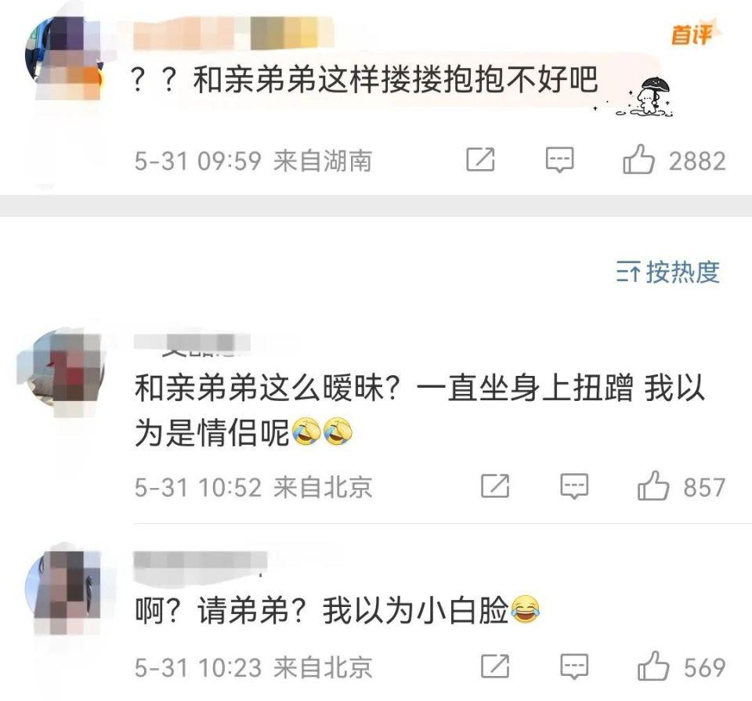752x701 pixels.
Task: Reply to the 10:23 Beijing comment
Action: coord(574,667)
